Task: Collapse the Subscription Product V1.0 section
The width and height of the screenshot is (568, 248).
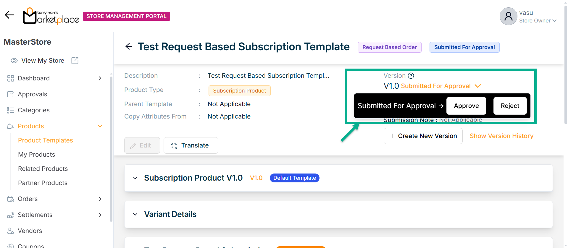Action: (x=135, y=178)
